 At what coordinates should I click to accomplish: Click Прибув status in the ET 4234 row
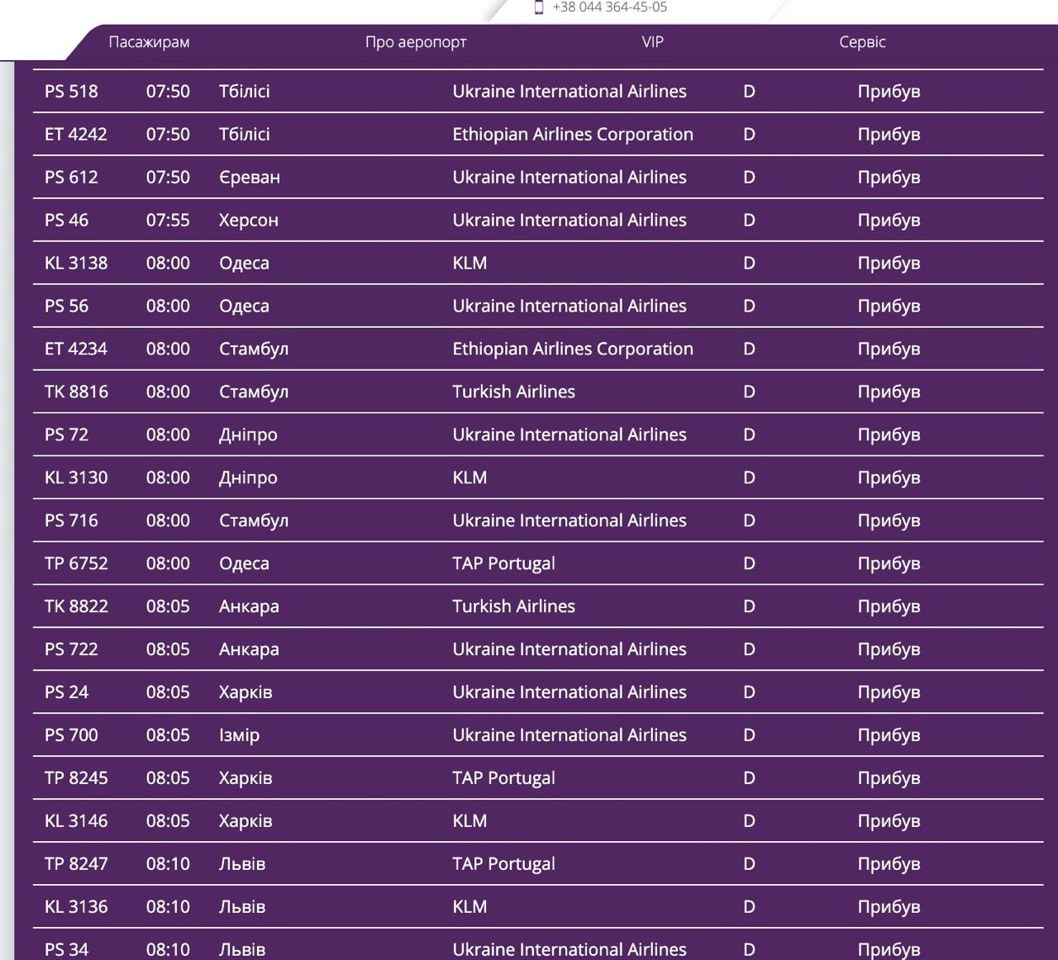click(x=889, y=350)
